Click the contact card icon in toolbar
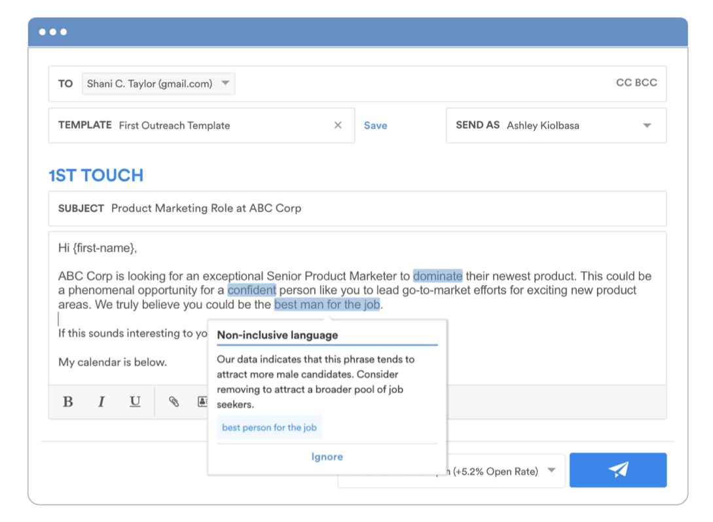Viewport: 713px width, 522px height. [x=202, y=401]
